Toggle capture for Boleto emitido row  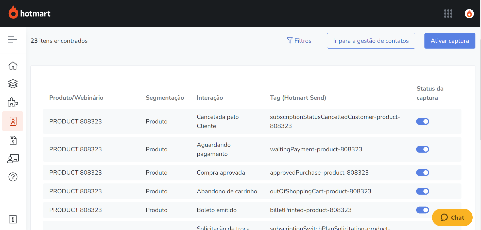pos(423,210)
